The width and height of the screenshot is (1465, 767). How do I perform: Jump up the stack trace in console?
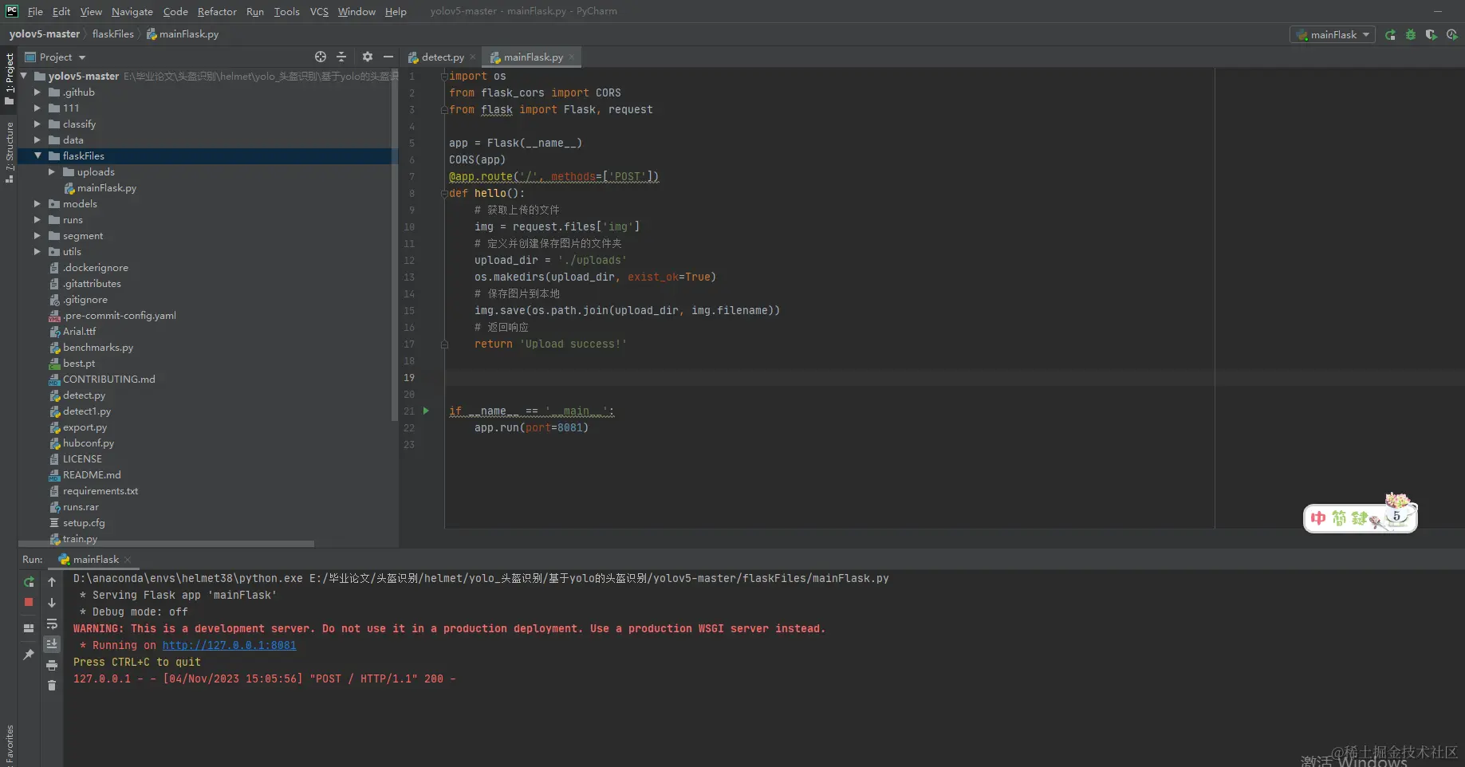(x=52, y=582)
